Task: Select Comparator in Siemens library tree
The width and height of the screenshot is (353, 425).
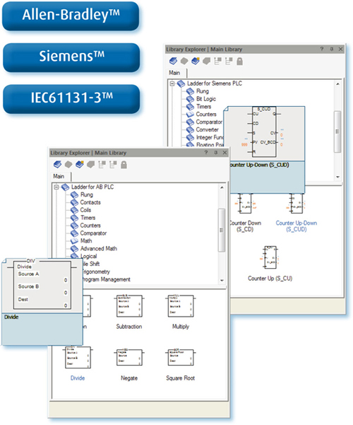Action: [209, 122]
